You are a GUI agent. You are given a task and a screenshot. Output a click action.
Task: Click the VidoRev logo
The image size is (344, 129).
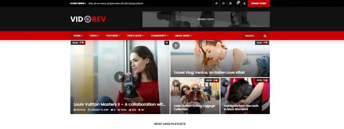click(x=88, y=19)
